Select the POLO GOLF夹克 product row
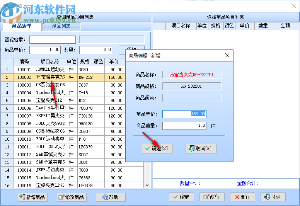Screen dimensions: 300x206 click(x=63, y=147)
